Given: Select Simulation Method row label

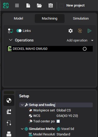Looking at the screenshot, I should click(x=42, y=129).
